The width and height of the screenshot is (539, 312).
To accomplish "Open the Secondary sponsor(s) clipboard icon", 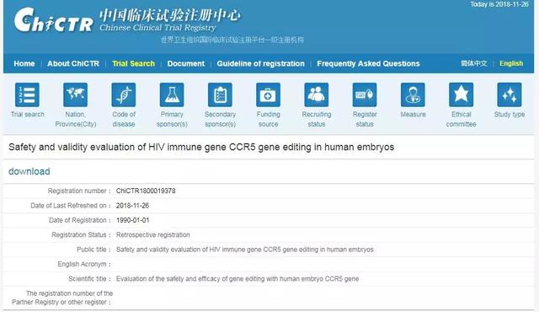I will click(x=220, y=94).
